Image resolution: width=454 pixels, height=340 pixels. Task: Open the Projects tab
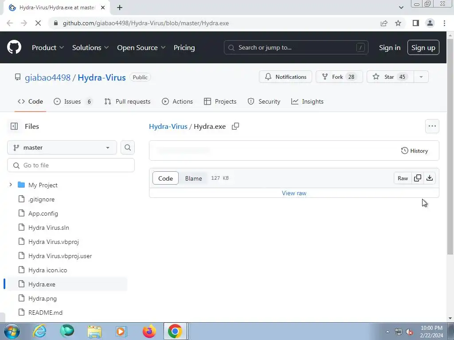coord(220,101)
